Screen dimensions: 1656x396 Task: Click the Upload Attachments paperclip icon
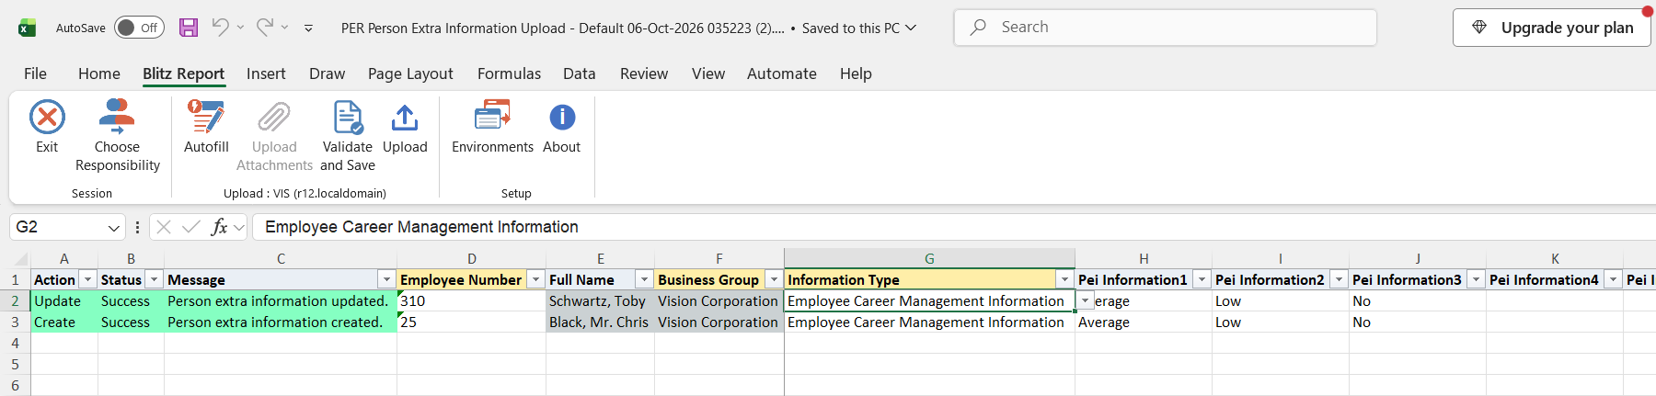coord(274,118)
